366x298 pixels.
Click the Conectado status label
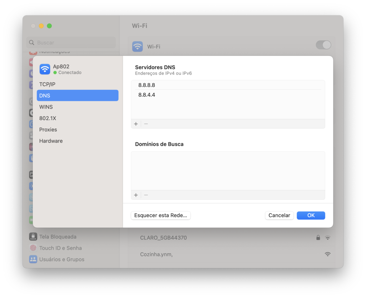(x=70, y=73)
